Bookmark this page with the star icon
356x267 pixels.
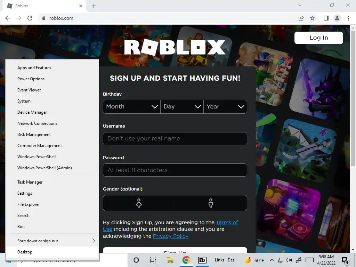tap(312, 18)
